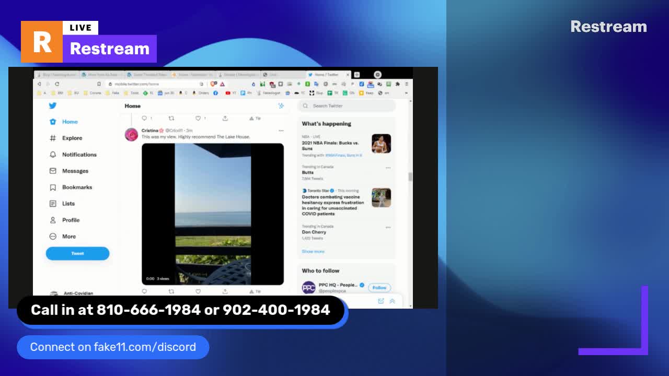Click the call-in phone number banner
The height and width of the screenshot is (376, 669).
180,310
